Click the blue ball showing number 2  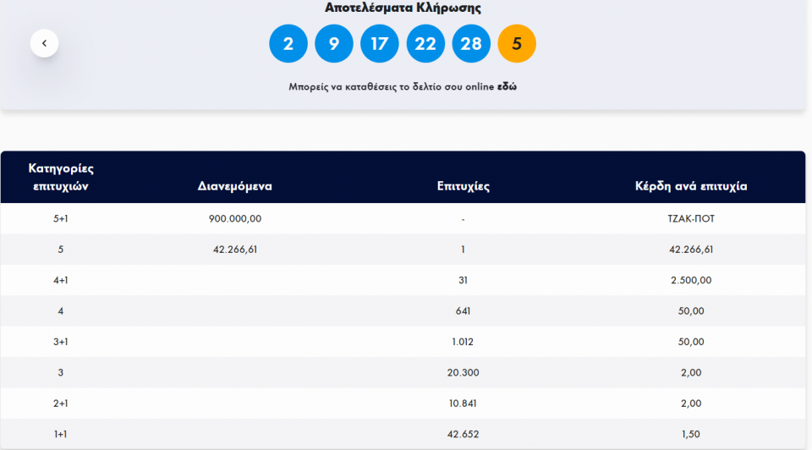(x=288, y=44)
